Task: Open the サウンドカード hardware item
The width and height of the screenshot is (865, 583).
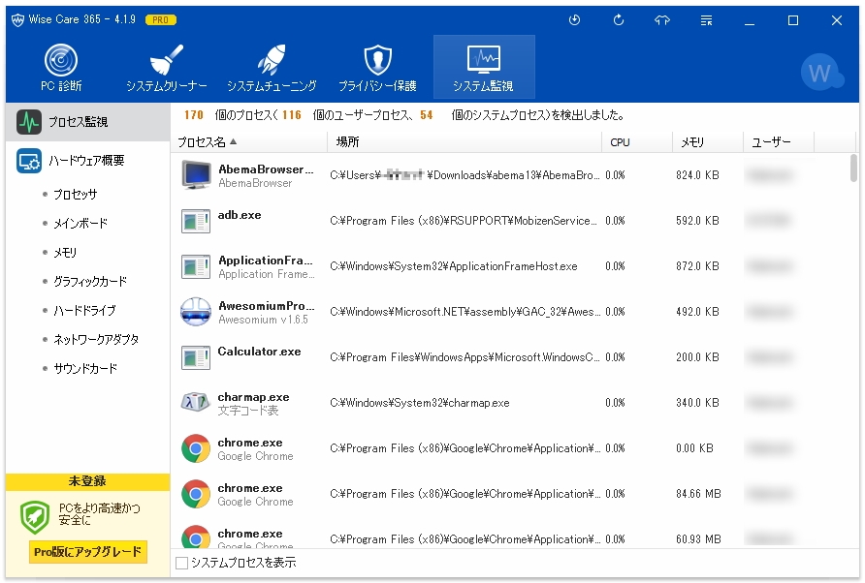Action: 85,369
